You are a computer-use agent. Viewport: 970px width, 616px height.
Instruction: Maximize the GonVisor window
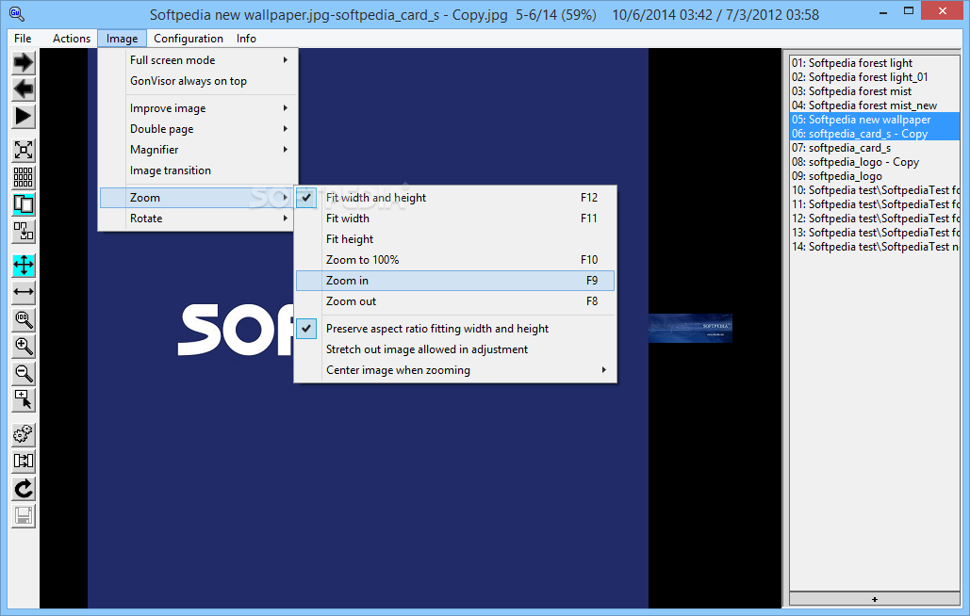point(908,10)
